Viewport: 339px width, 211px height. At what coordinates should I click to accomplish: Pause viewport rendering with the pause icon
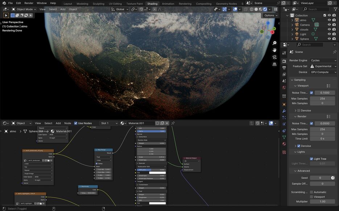276,9
